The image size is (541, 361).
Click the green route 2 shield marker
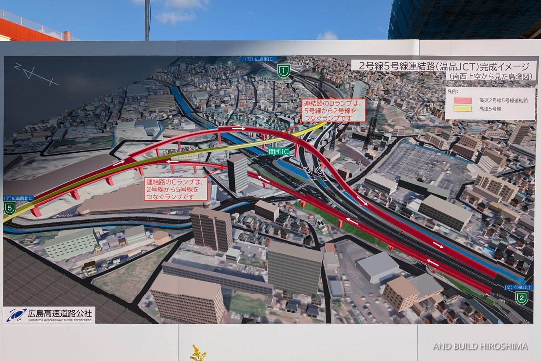click(x=521, y=297)
